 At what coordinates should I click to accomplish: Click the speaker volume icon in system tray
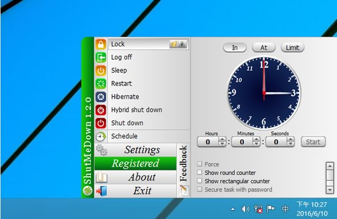click(245, 209)
